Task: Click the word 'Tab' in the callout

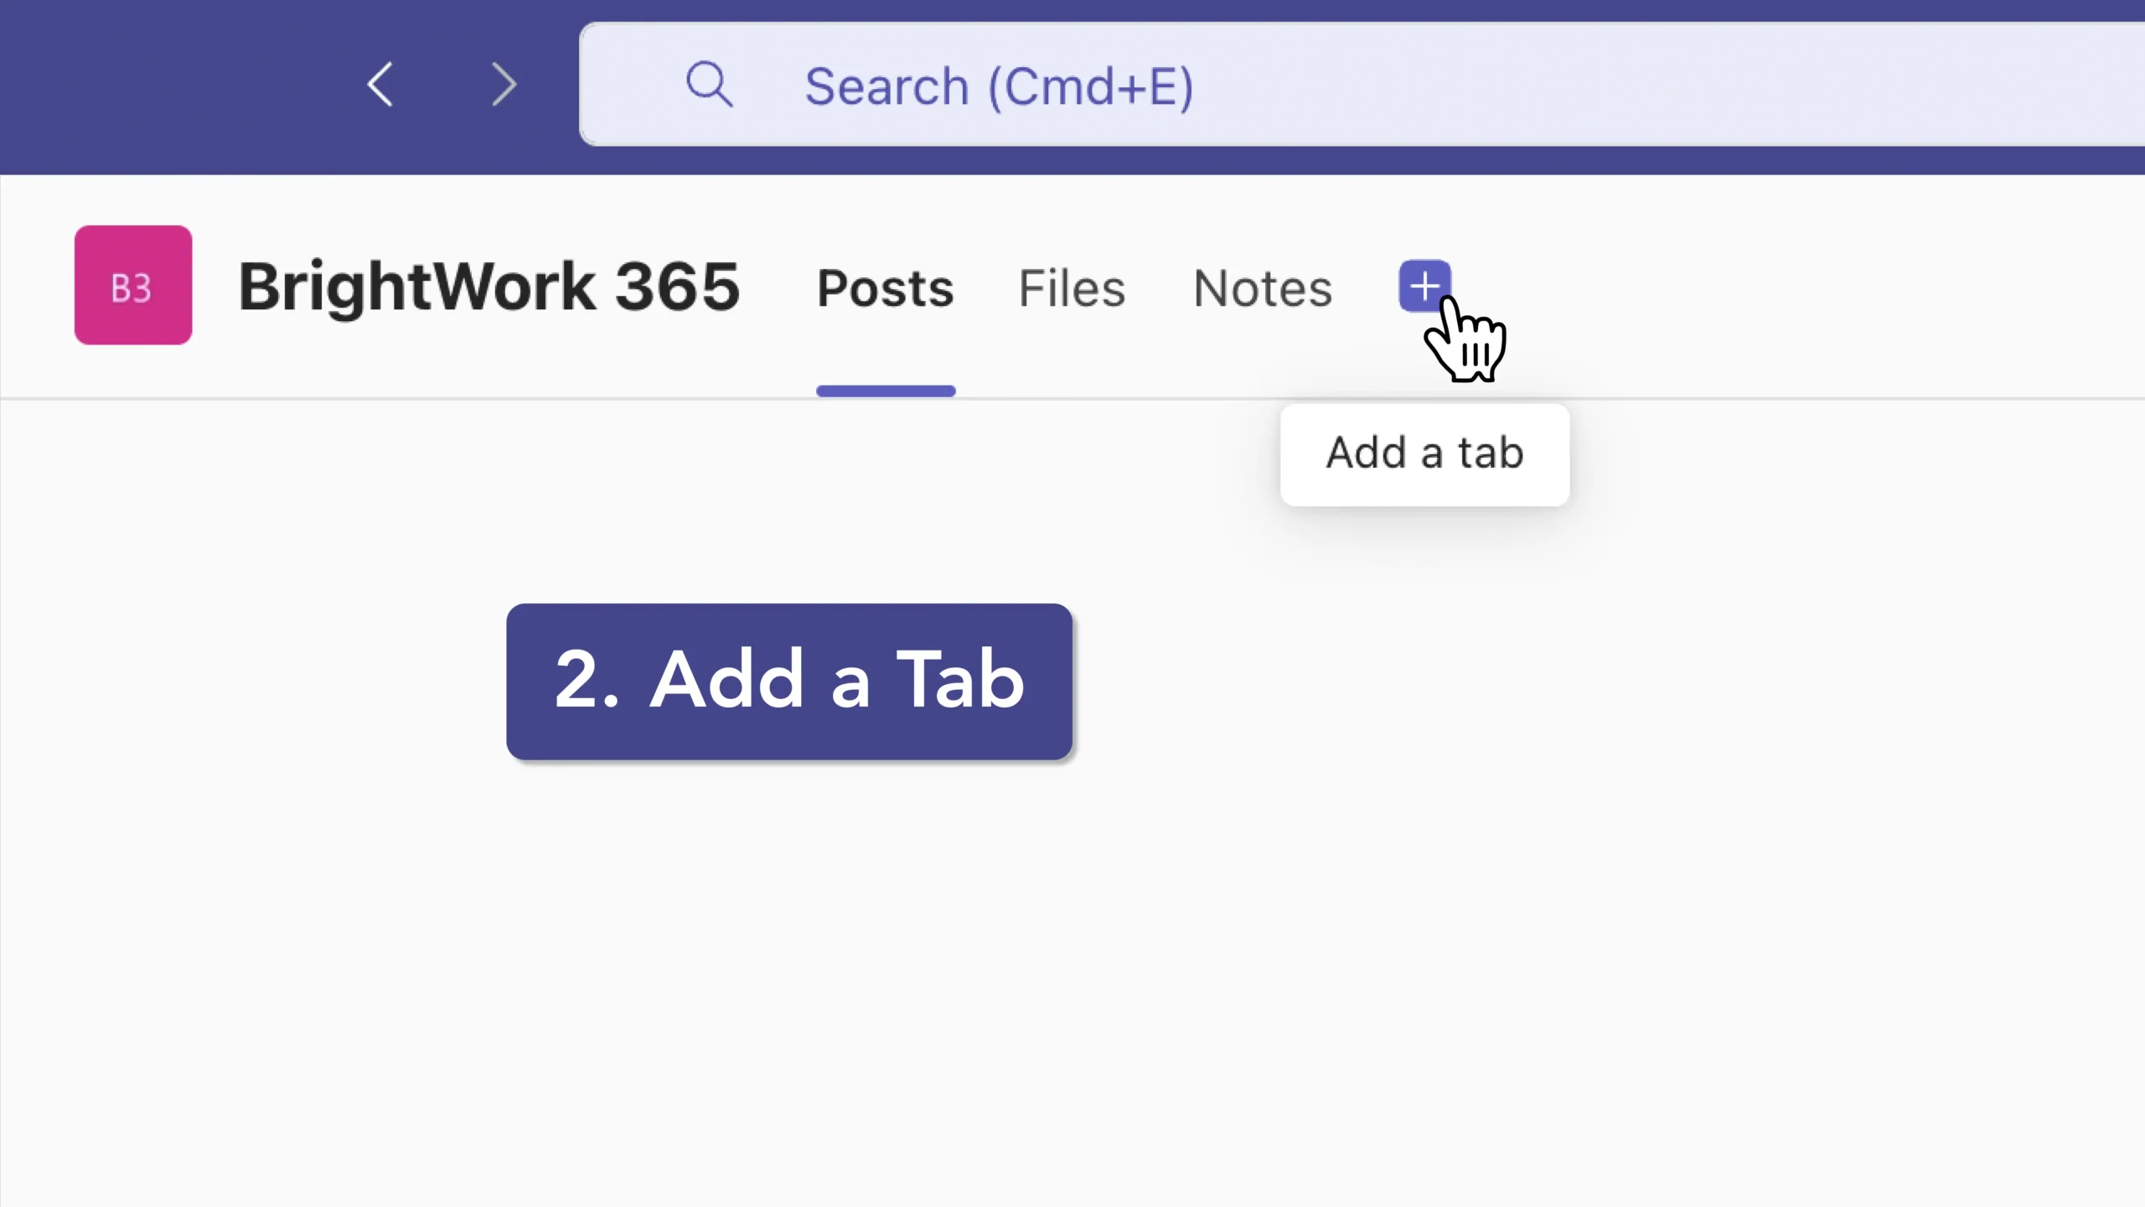Action: tap(960, 679)
